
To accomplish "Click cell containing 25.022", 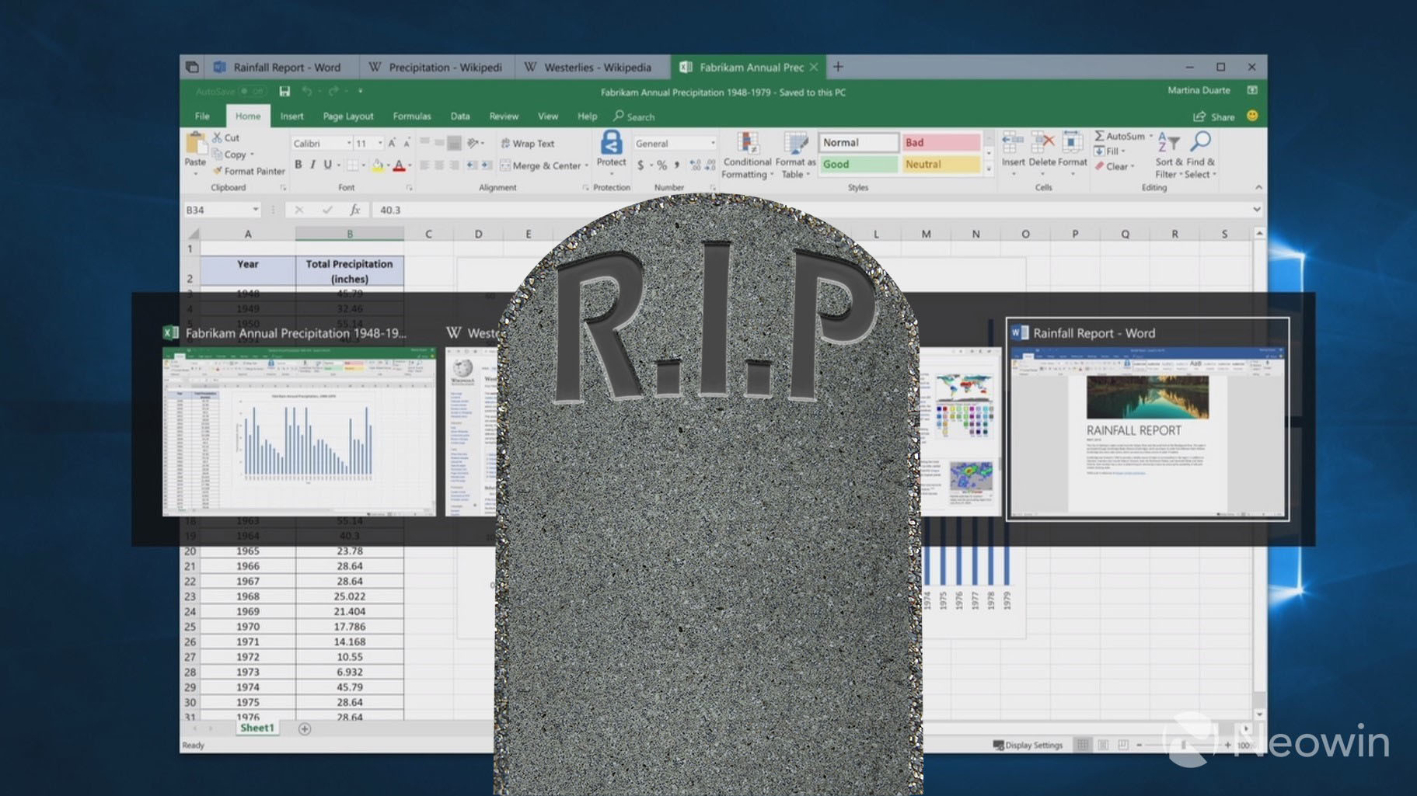I will click(x=350, y=596).
